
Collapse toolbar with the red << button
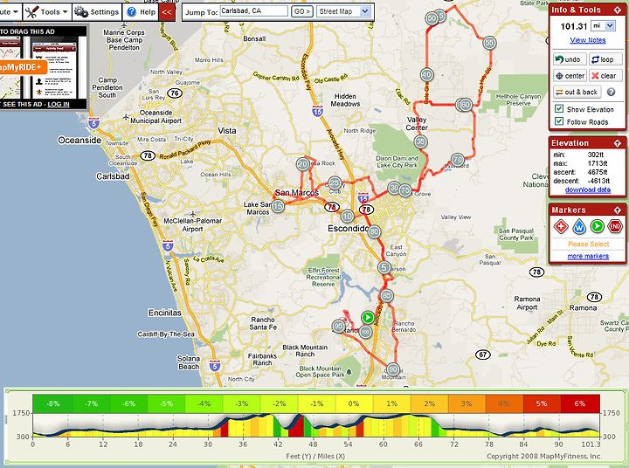(x=167, y=12)
